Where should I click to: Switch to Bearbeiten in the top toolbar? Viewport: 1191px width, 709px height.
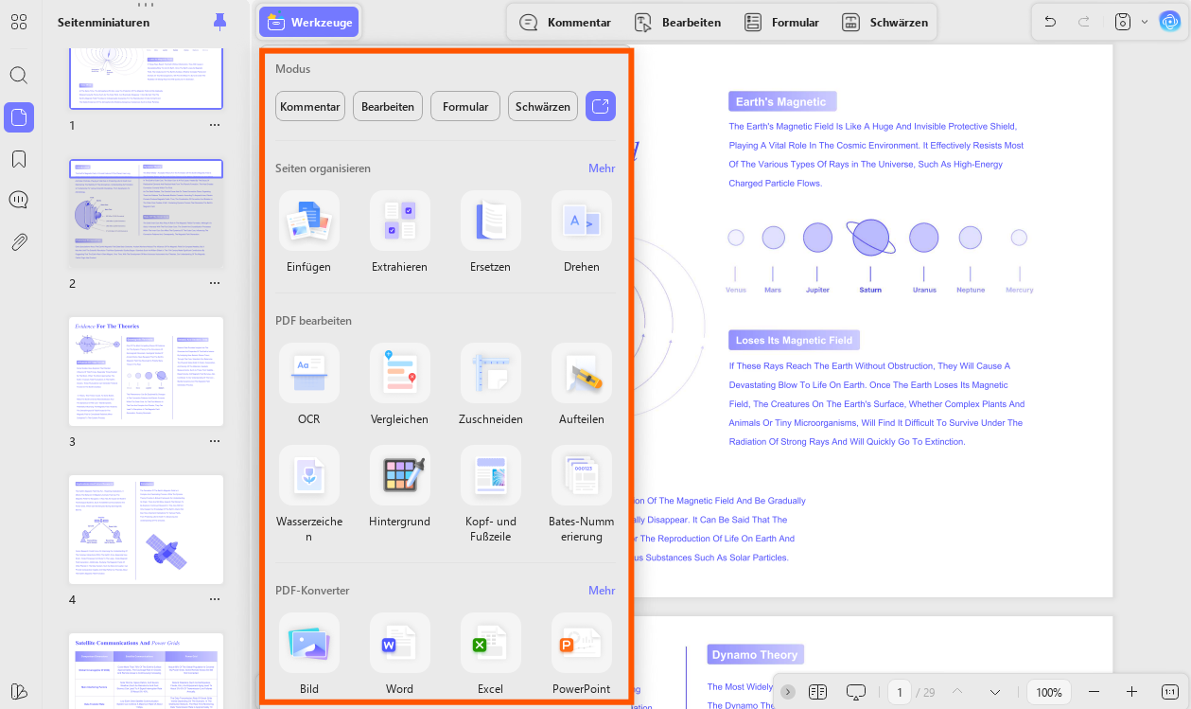(x=677, y=22)
